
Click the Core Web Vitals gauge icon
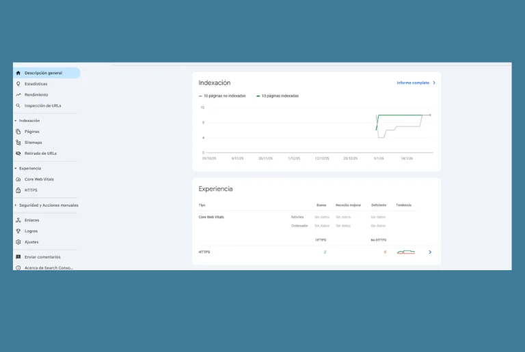[18, 179]
